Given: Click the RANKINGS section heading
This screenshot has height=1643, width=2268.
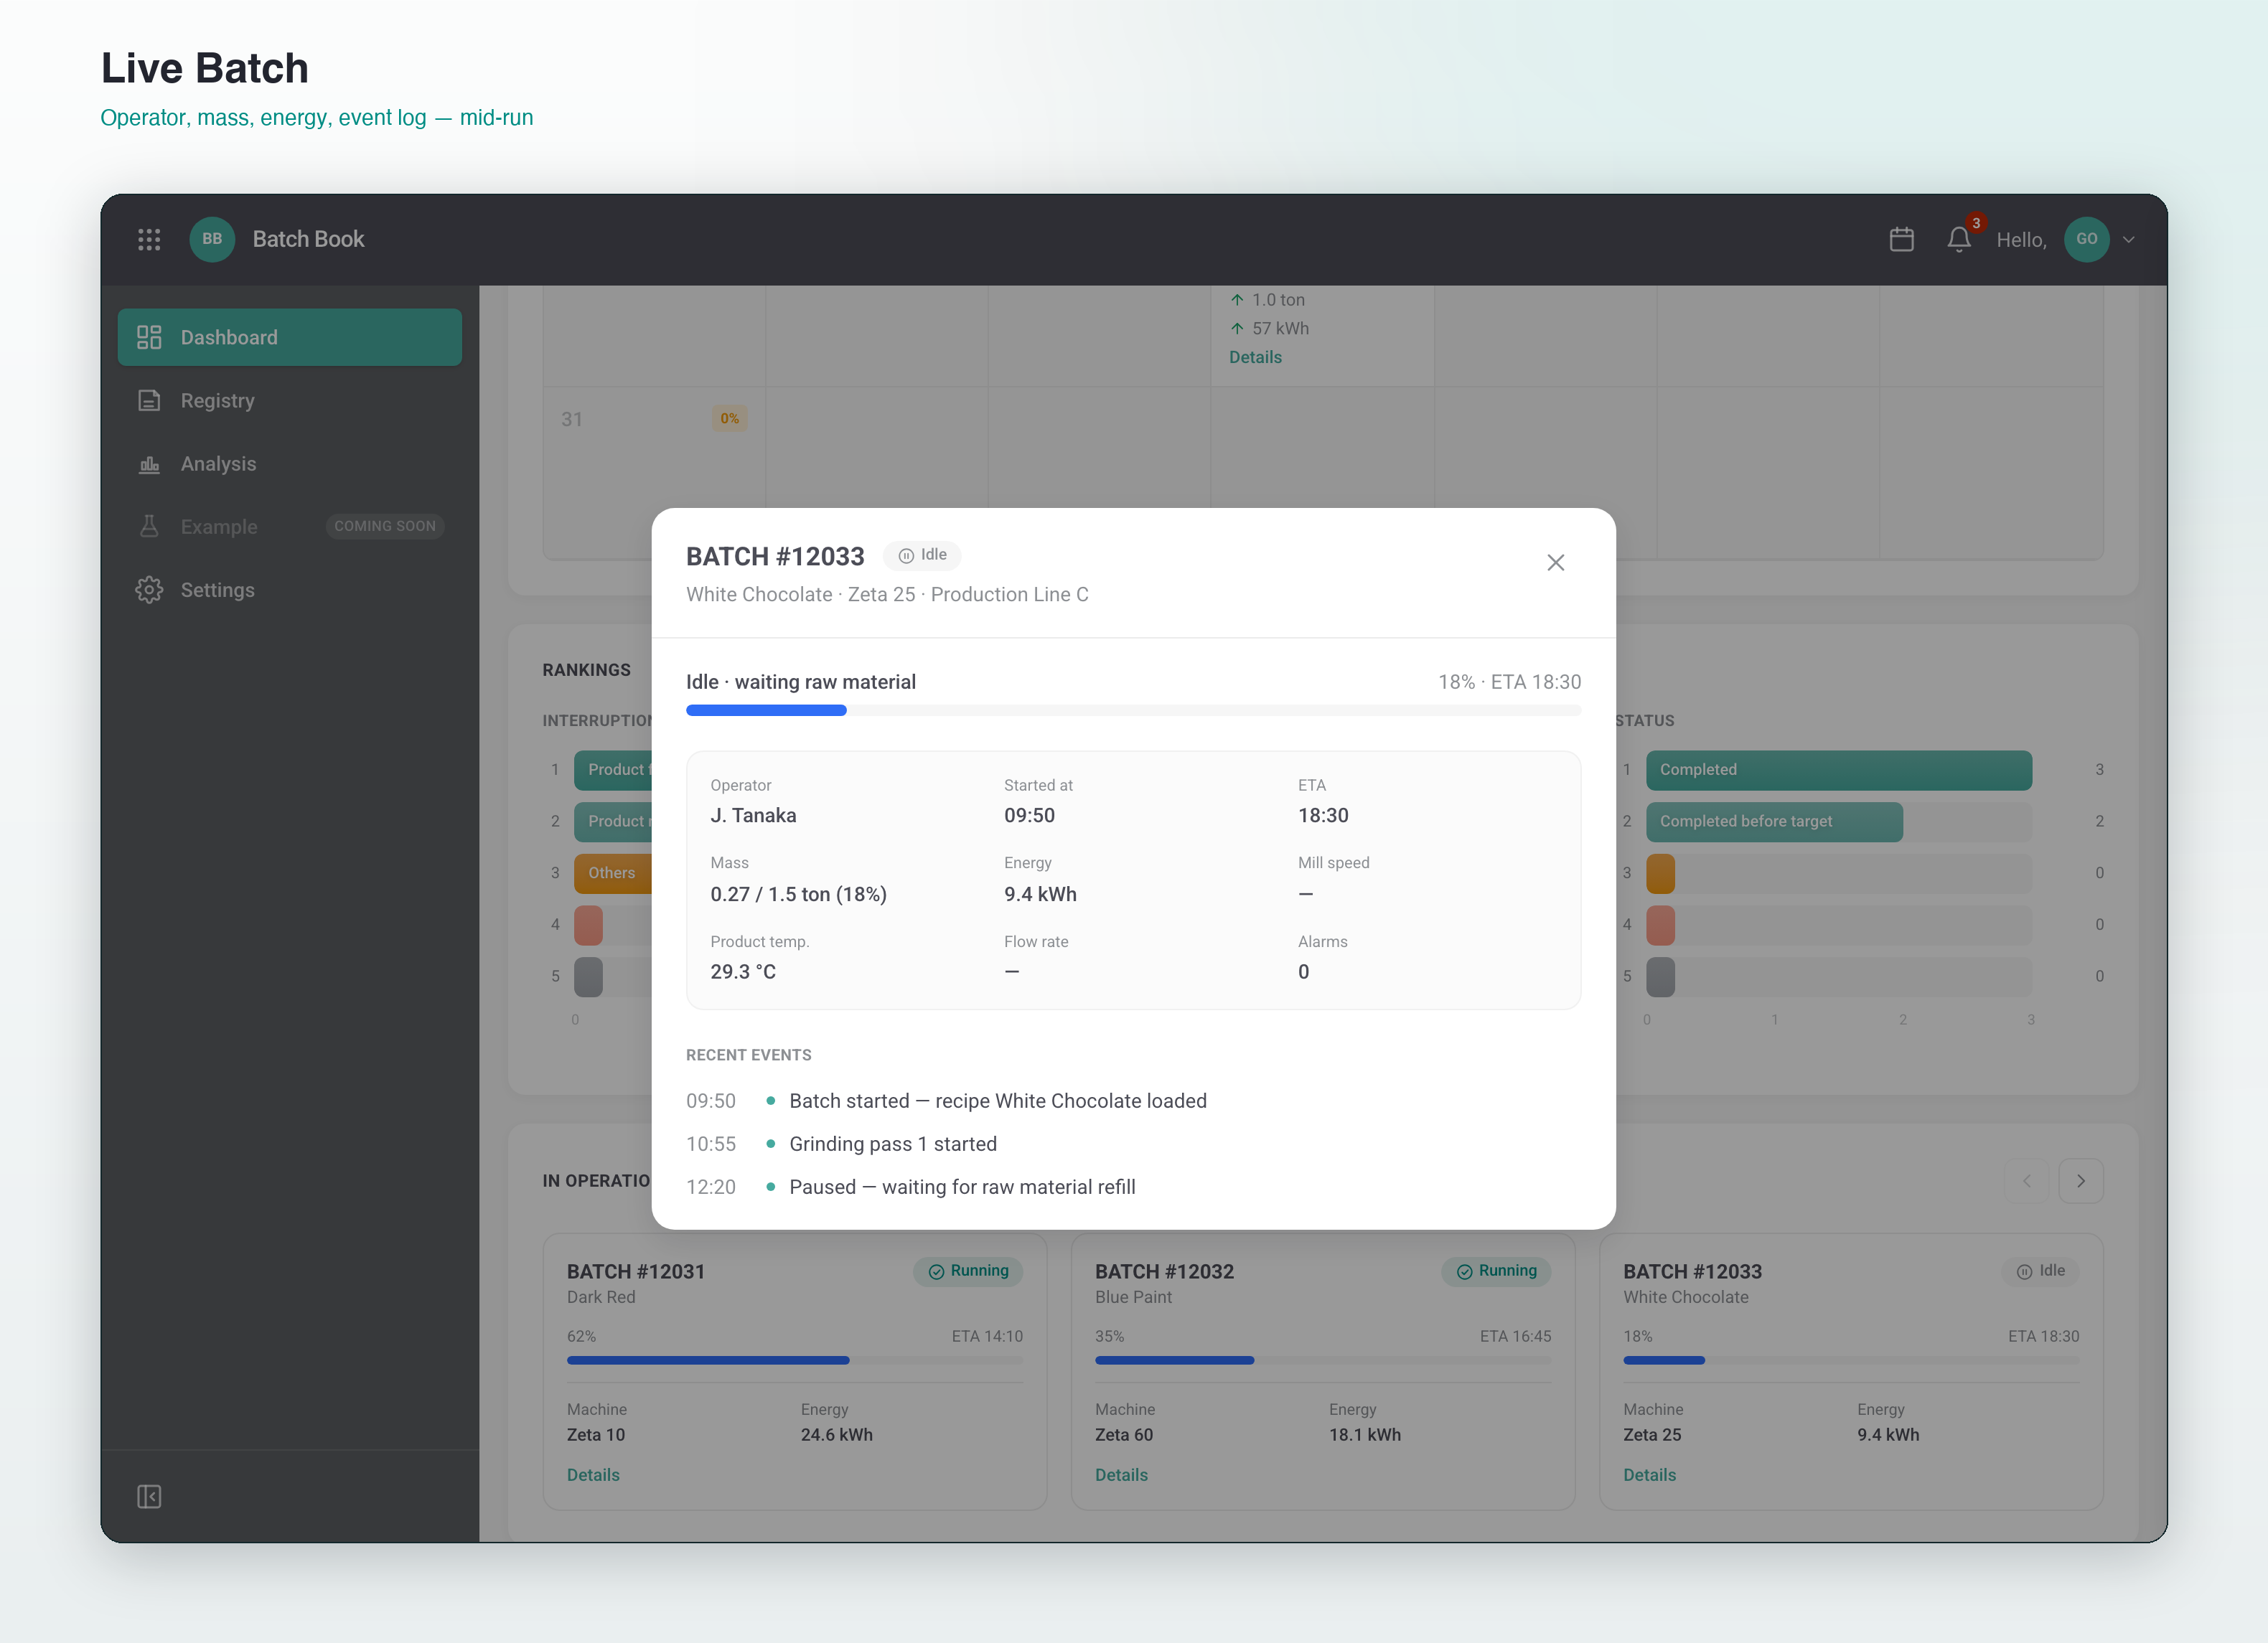Looking at the screenshot, I should (586, 669).
